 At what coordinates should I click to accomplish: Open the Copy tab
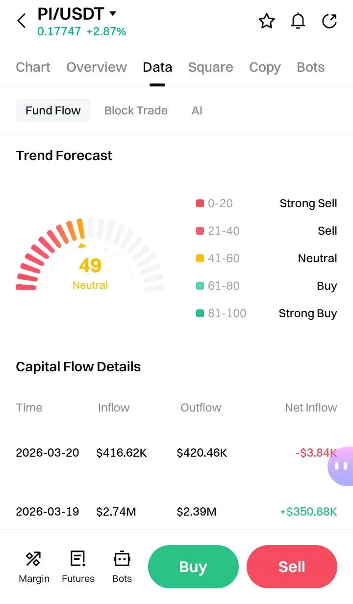265,67
